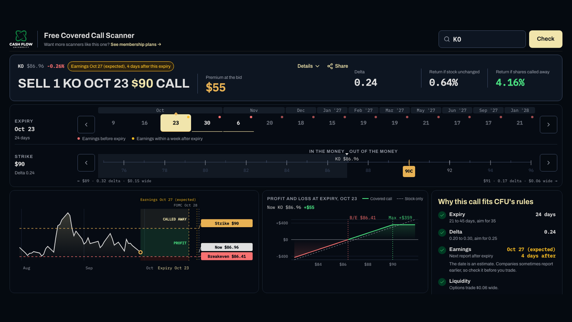Viewport: 572px width, 322px height.
Task: Select strike 84 on the scale
Action: [286, 170]
